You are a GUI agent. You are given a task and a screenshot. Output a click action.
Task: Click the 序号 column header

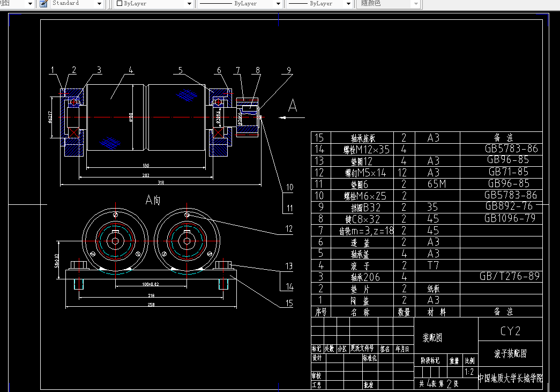tap(320, 312)
